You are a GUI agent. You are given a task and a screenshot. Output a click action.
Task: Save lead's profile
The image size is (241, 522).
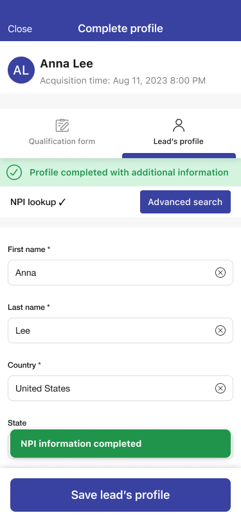(x=121, y=495)
